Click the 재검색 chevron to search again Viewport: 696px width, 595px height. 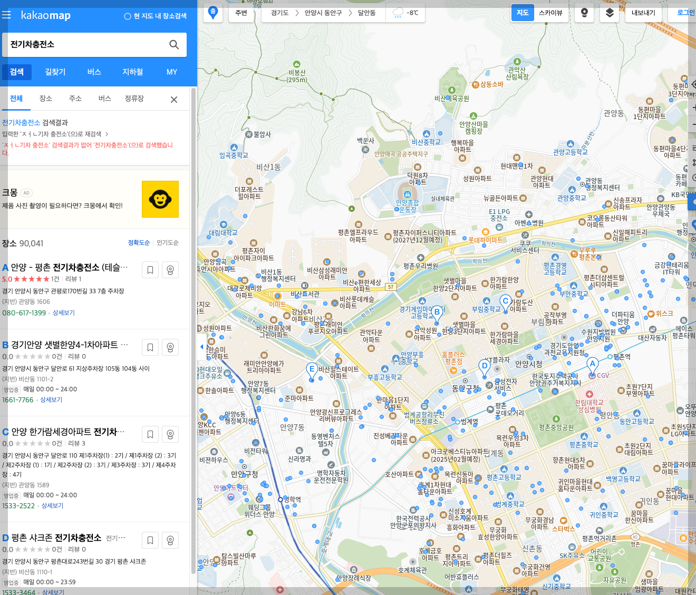108,134
